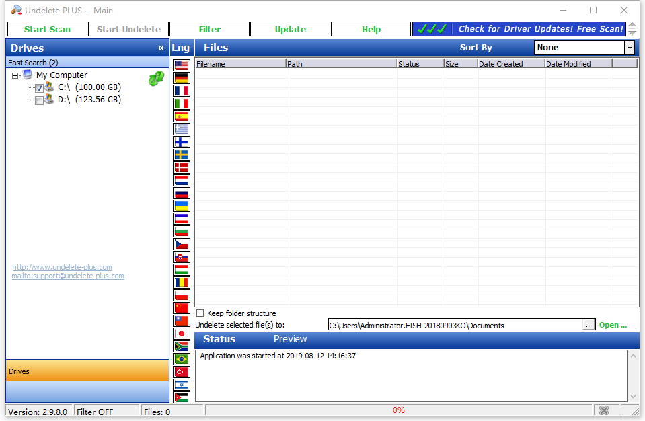Click Check for Driver Updates banner
The width and height of the screenshot is (645, 421).
[519, 29]
